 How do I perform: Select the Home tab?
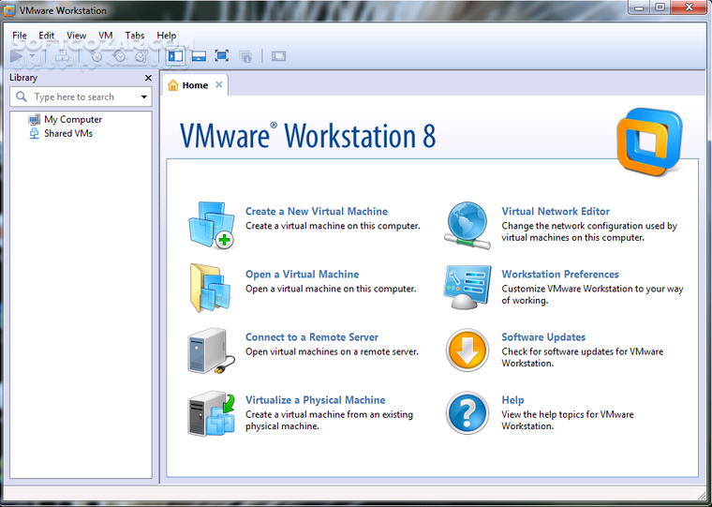[195, 85]
